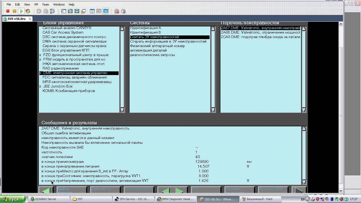Click 'Стереть информацию в ЗУ неисправностей'
This screenshot has height=203, width=361.
(x=168, y=41)
